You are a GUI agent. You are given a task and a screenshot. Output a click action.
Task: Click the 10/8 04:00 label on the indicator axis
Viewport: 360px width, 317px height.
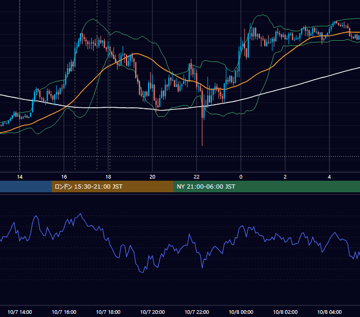pyautogui.click(x=329, y=312)
